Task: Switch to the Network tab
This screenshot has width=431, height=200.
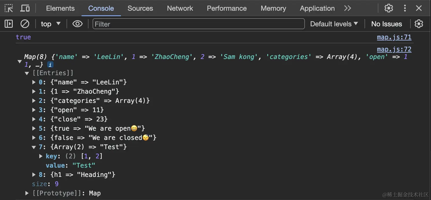Action: pyautogui.click(x=180, y=8)
